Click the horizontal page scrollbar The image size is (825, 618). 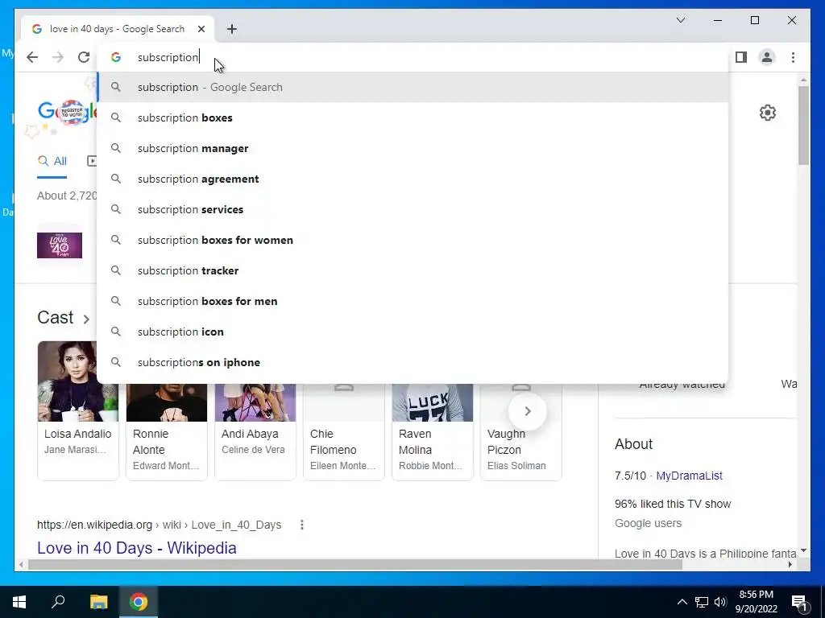click(x=355, y=564)
